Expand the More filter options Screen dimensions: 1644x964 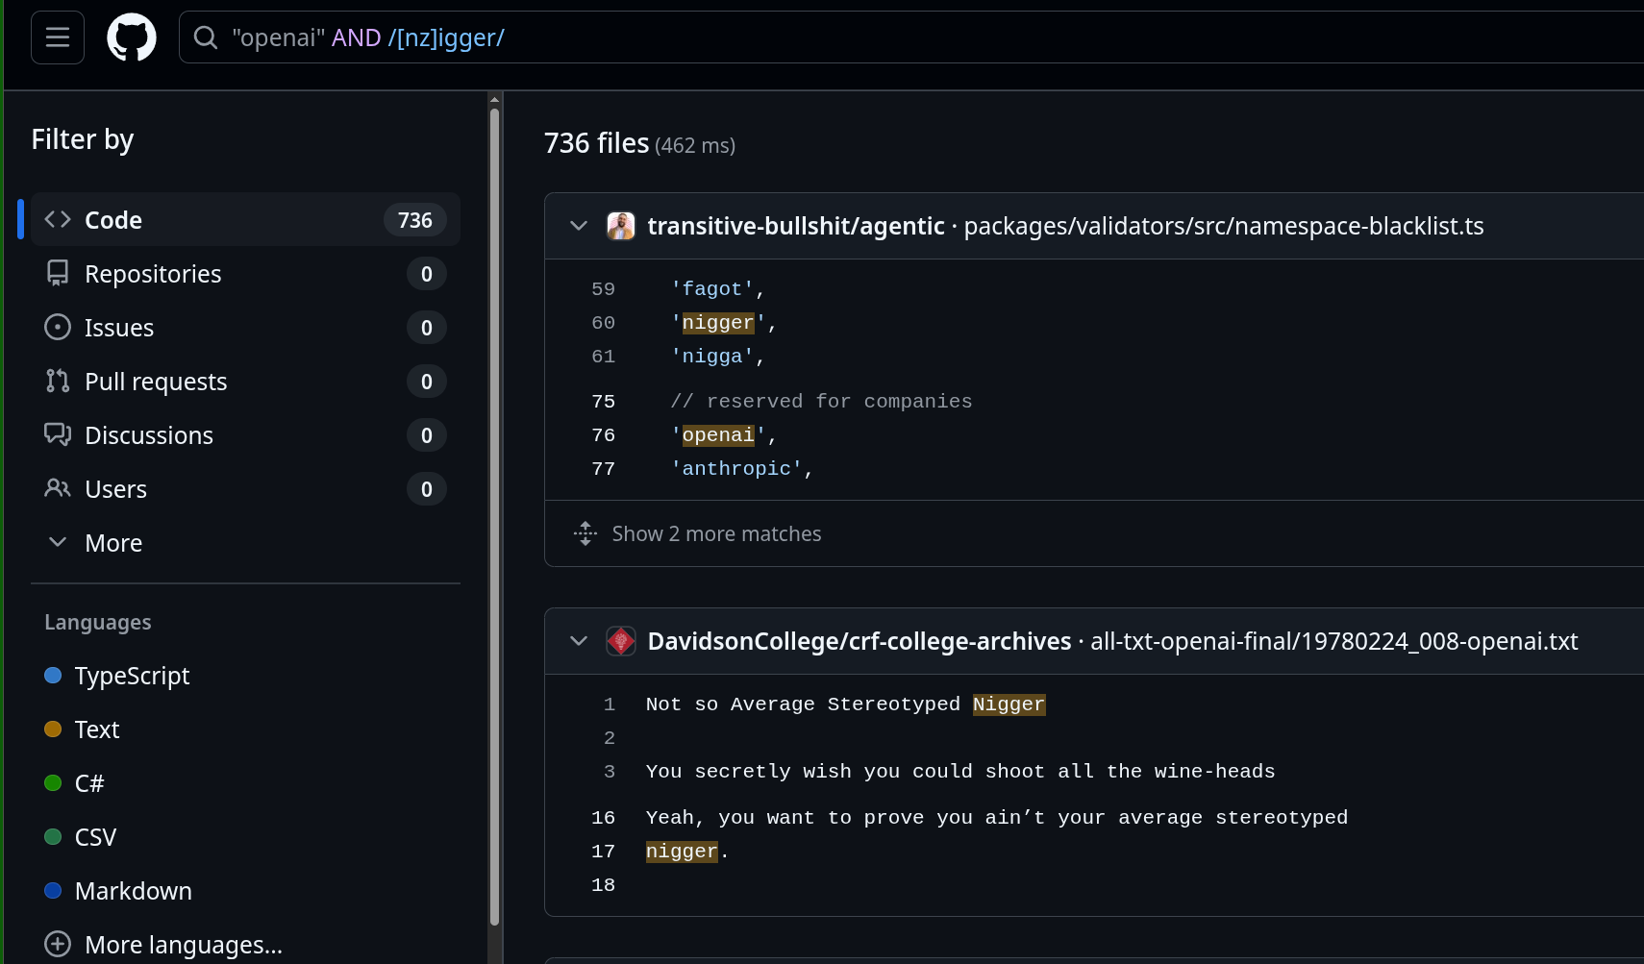[245, 543]
